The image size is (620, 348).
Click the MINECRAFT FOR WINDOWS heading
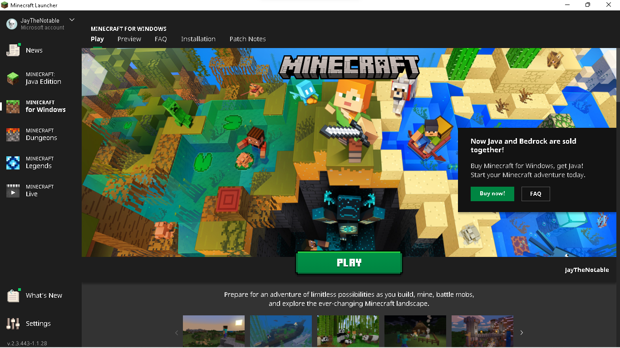(x=128, y=29)
